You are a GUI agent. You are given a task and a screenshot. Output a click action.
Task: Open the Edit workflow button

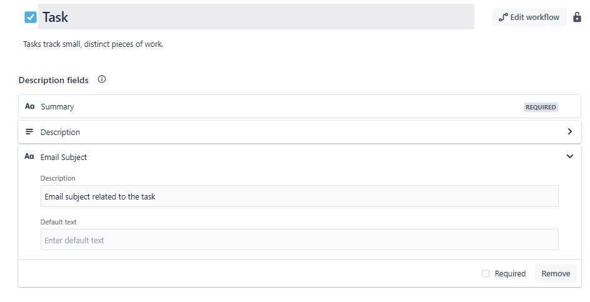[x=529, y=18]
